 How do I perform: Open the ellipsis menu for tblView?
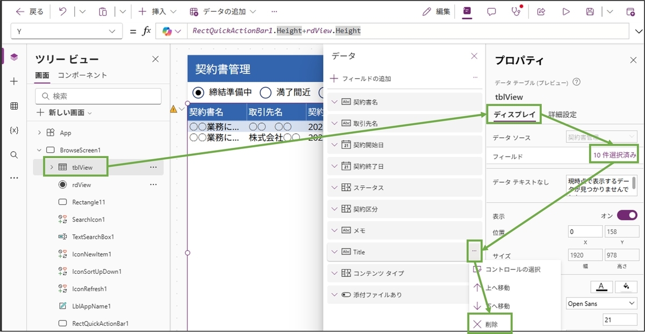(153, 167)
